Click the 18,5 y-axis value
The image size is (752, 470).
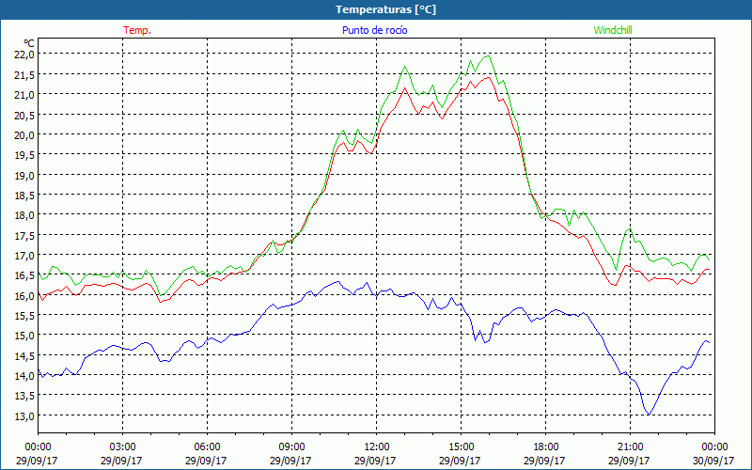25,196
